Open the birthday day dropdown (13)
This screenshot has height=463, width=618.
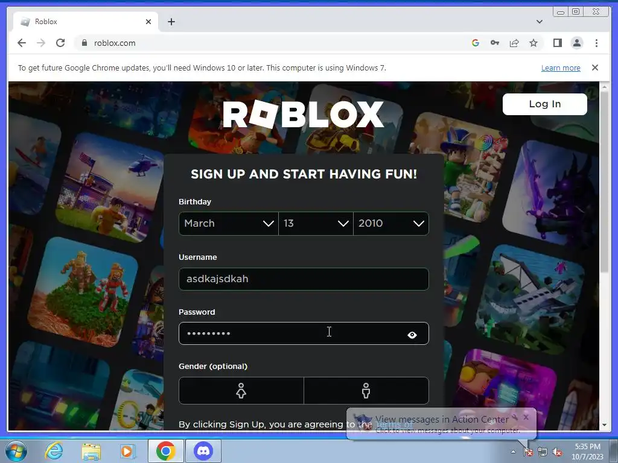pos(316,223)
